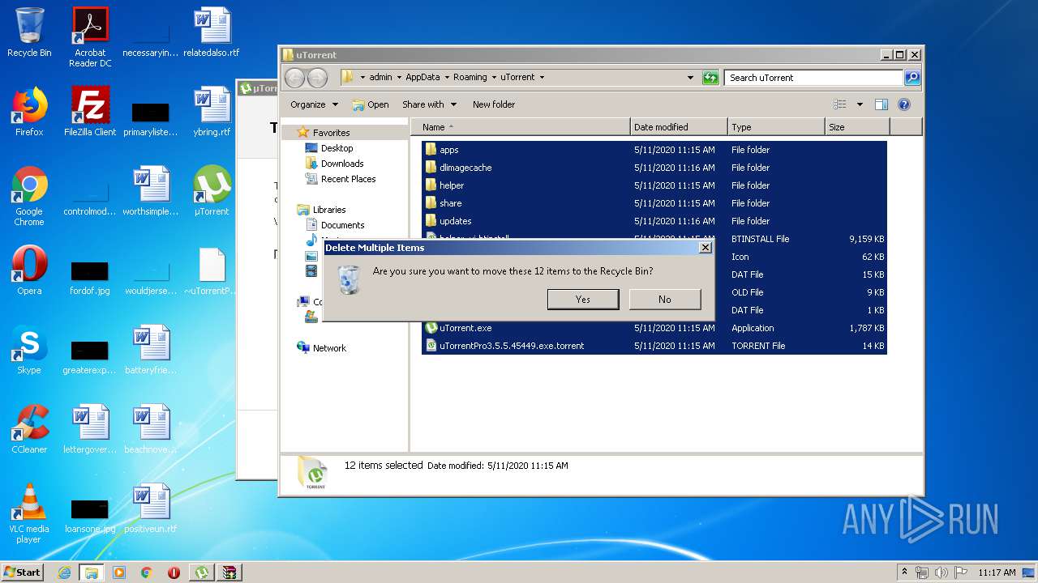Image resolution: width=1038 pixels, height=583 pixels.
Task: Expand the Roaming breadcrumb arrow
Action: click(493, 78)
